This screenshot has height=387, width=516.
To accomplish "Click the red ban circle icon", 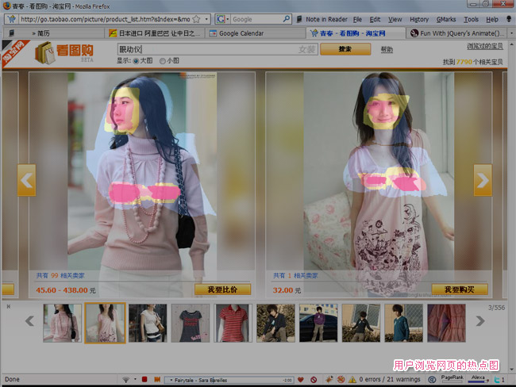I will tap(314, 380).
